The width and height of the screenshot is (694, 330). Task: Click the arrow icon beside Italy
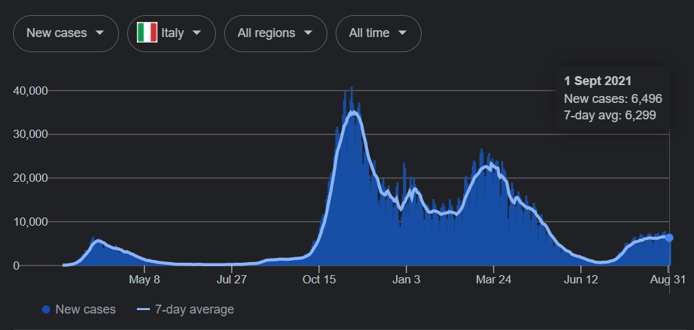[197, 33]
